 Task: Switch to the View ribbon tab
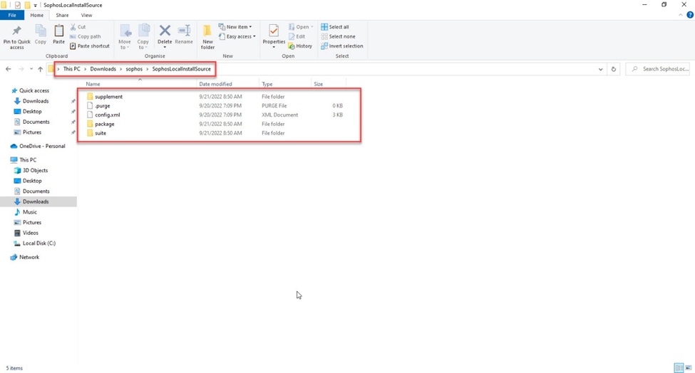coord(86,15)
